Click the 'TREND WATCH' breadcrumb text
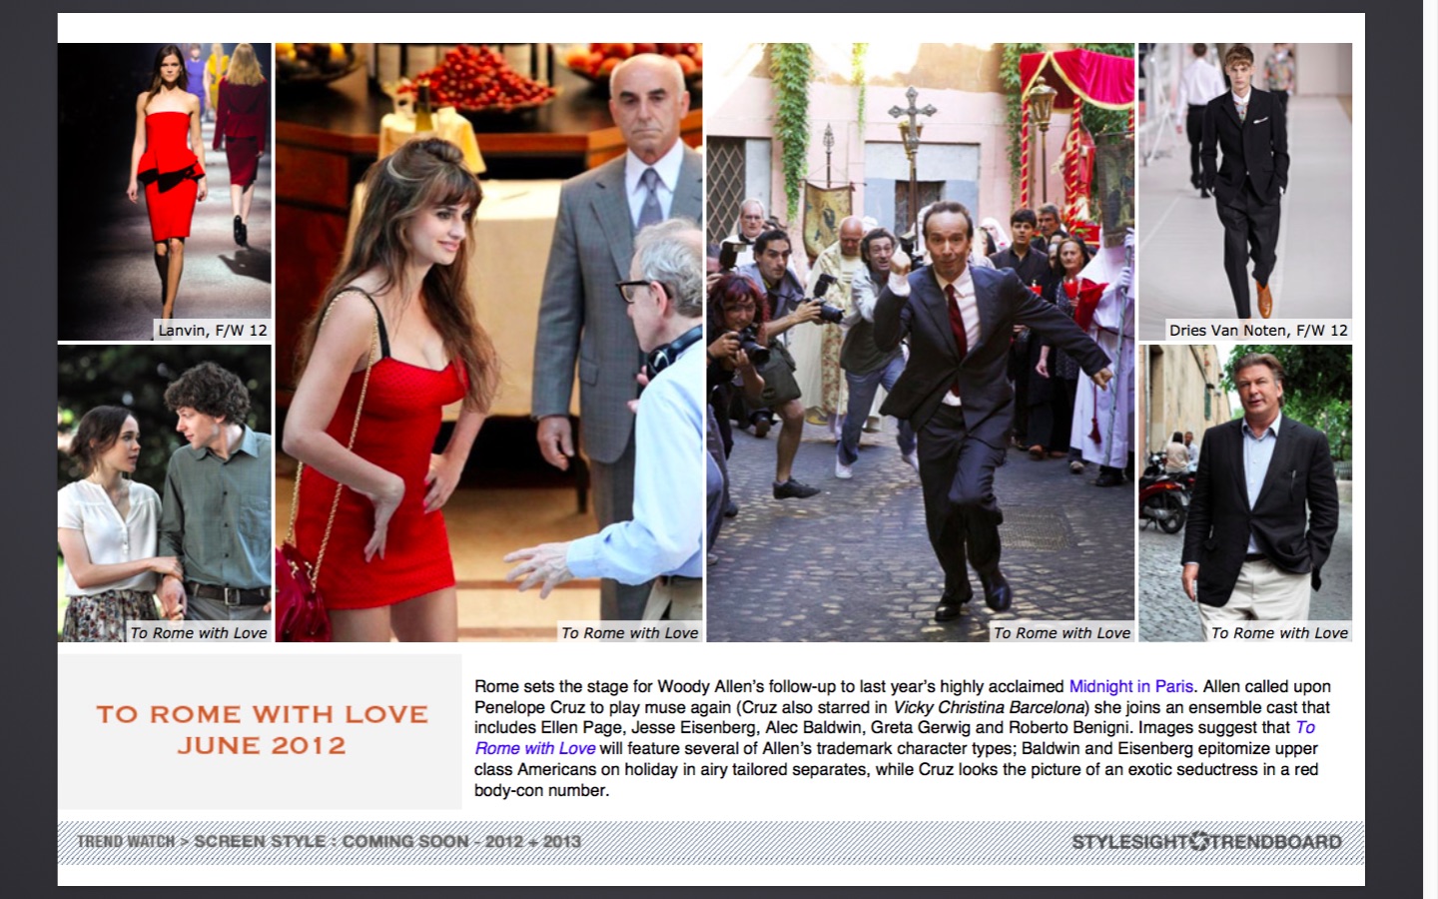The height and width of the screenshot is (899, 1438). click(126, 841)
